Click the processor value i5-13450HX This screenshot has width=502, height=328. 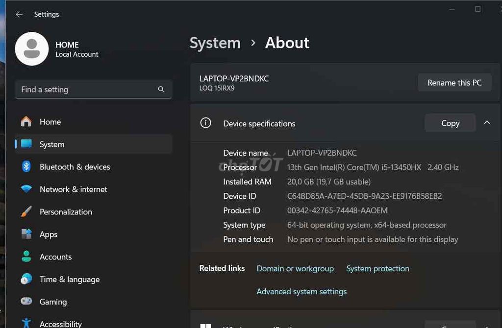373,167
